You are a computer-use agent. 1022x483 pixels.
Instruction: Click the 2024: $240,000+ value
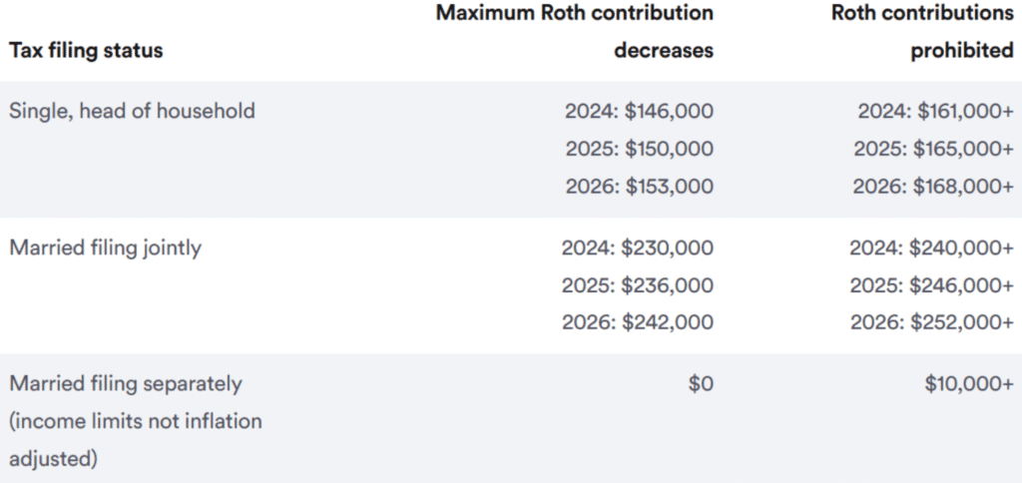(931, 247)
